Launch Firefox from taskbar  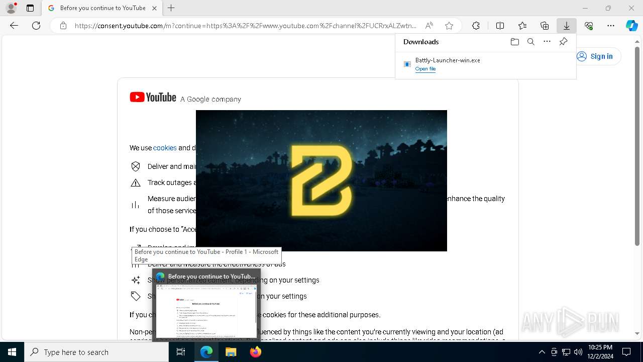[255, 352]
